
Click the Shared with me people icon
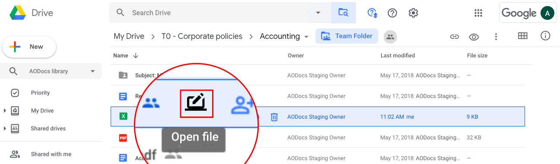(x=15, y=154)
